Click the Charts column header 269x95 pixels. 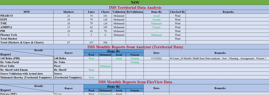(105, 12)
